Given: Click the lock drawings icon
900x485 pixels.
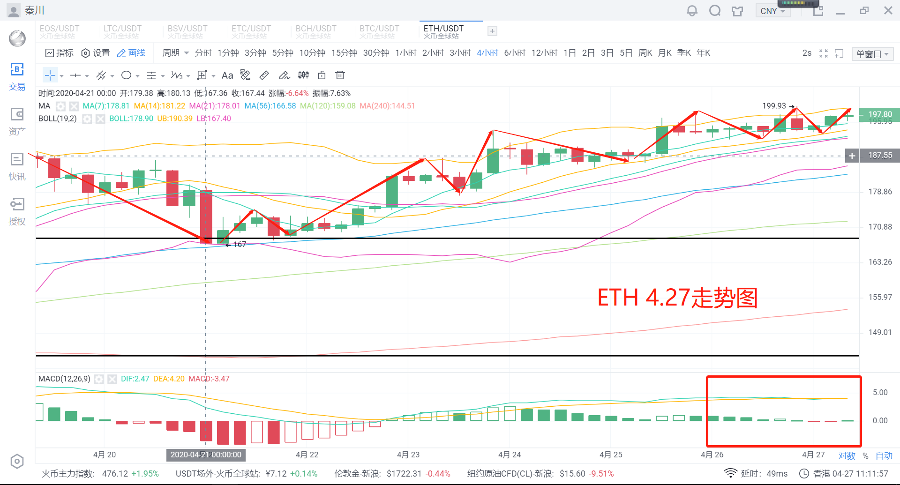Looking at the screenshot, I should pyautogui.click(x=322, y=75).
